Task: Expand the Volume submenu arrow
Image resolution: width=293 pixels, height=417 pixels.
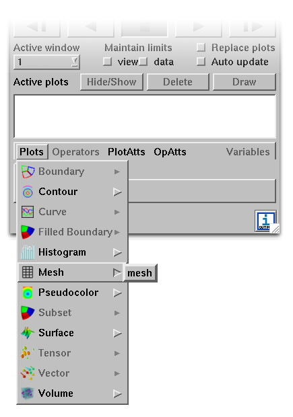Action: click(117, 393)
